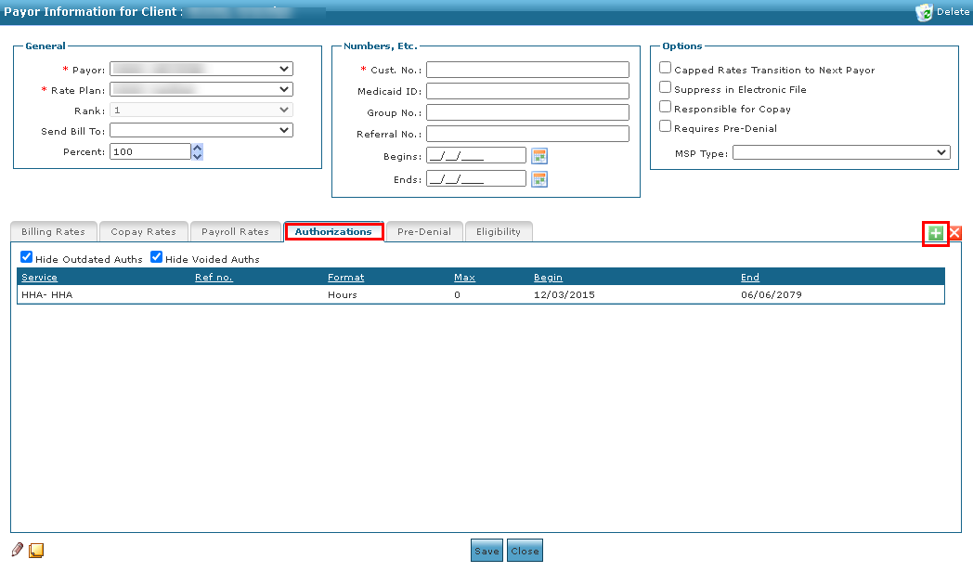The width and height of the screenshot is (973, 572).
Task: Click the Save button
Action: tap(486, 551)
